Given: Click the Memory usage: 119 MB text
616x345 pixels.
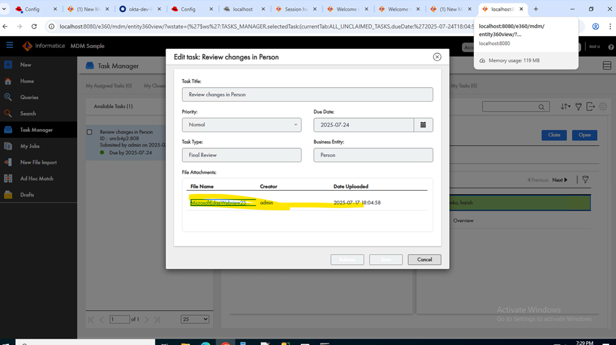Looking at the screenshot, I should [x=514, y=61].
